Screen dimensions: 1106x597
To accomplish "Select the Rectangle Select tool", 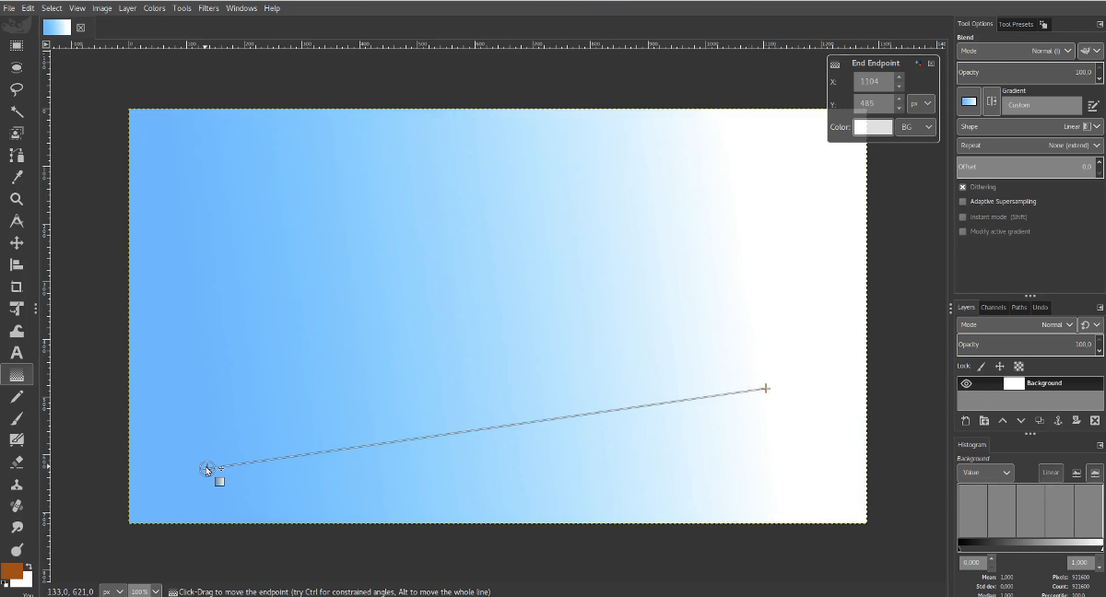I will pyautogui.click(x=17, y=45).
